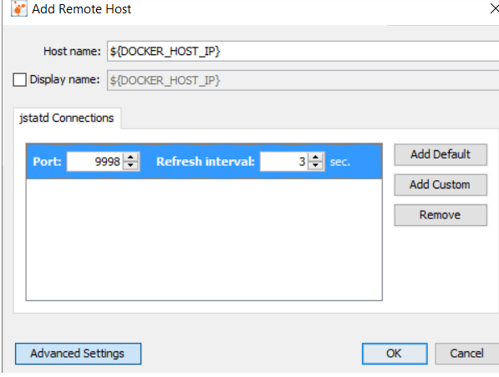This screenshot has height=377, width=499.
Task: Select the jstatd Connections tab
Action: click(x=67, y=118)
